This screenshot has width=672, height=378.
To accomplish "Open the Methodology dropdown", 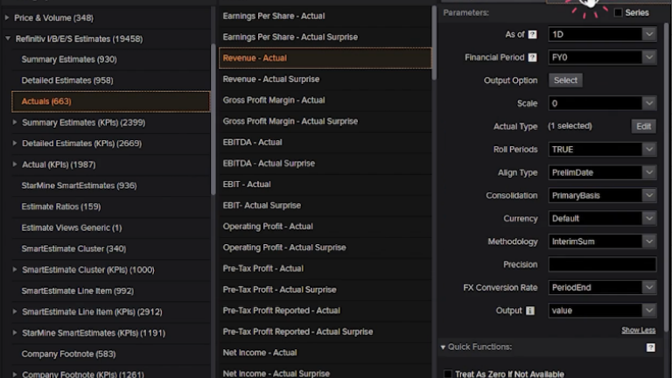I will click(x=648, y=241).
